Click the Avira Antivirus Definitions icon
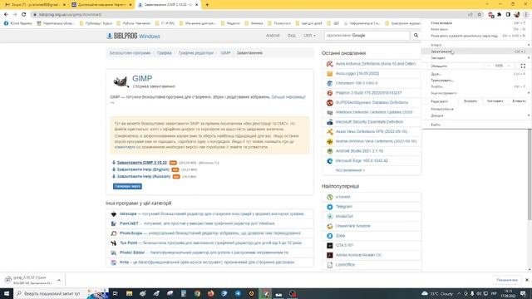The width and height of the screenshot is (532, 299). [x=329, y=64]
